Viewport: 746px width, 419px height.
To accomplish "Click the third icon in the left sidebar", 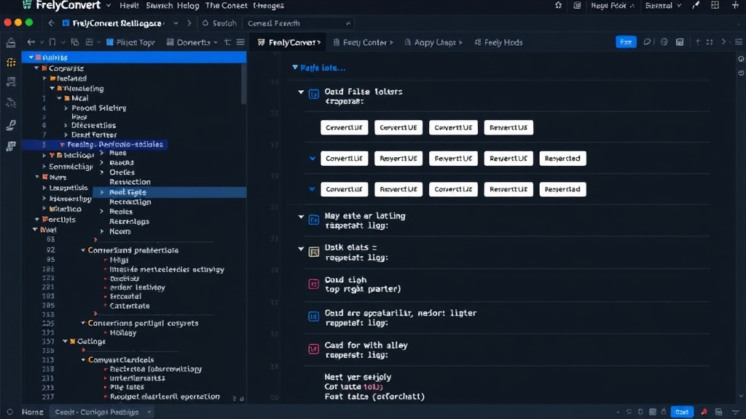I will (11, 82).
